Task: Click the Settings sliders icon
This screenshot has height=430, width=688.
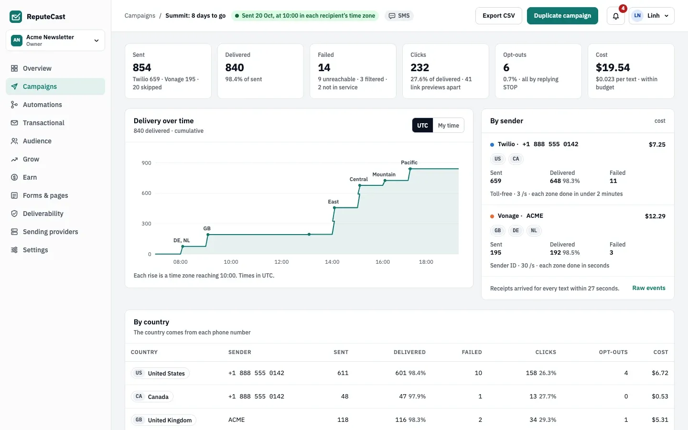Action: (14, 250)
